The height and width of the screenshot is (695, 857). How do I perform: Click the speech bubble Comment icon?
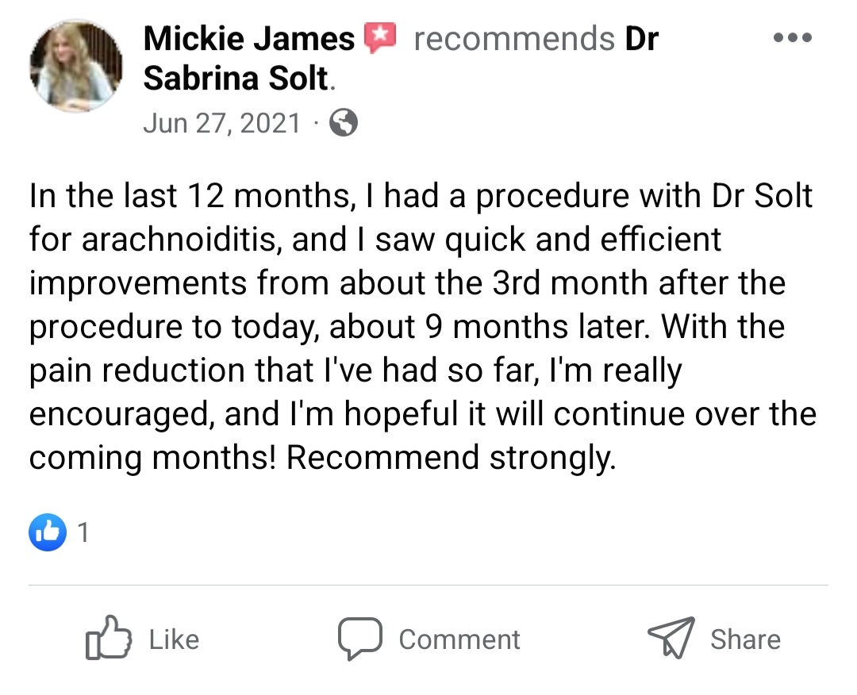click(x=359, y=639)
